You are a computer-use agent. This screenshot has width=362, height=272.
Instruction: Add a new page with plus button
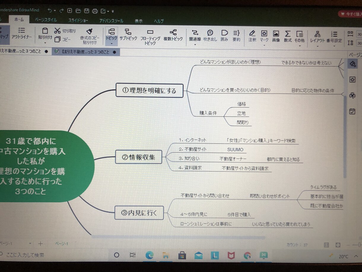pos(41,243)
